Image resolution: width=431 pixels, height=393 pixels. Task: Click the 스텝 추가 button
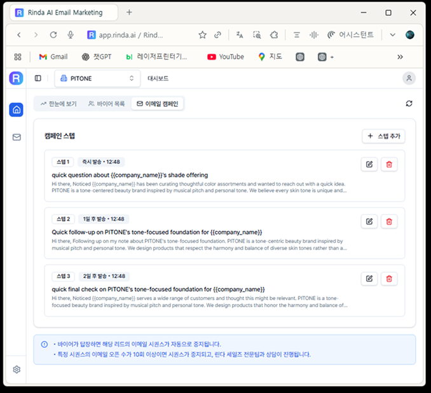coord(383,136)
